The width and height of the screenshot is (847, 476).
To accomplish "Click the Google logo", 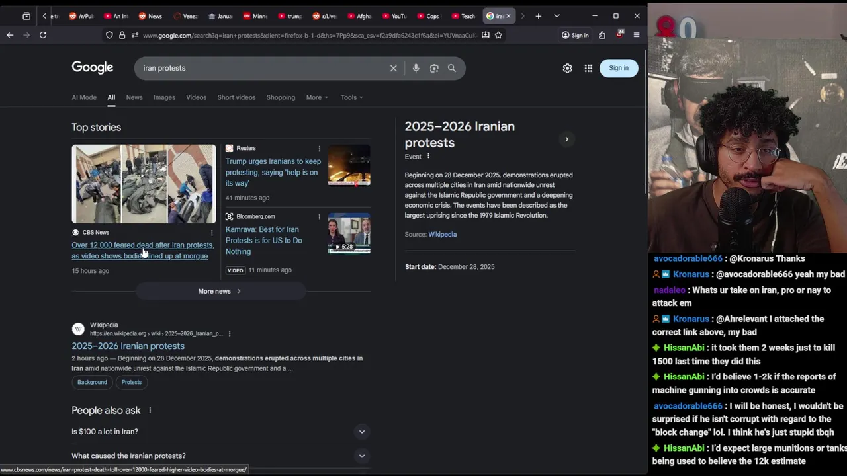I will click(93, 67).
